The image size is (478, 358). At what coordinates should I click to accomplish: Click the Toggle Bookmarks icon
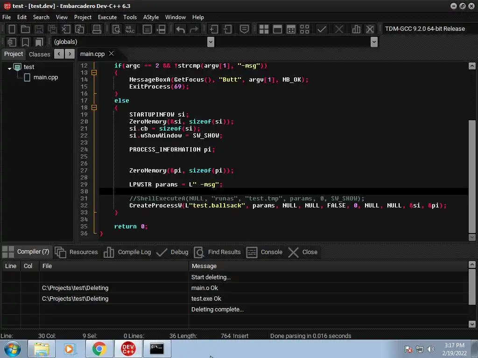(25, 42)
